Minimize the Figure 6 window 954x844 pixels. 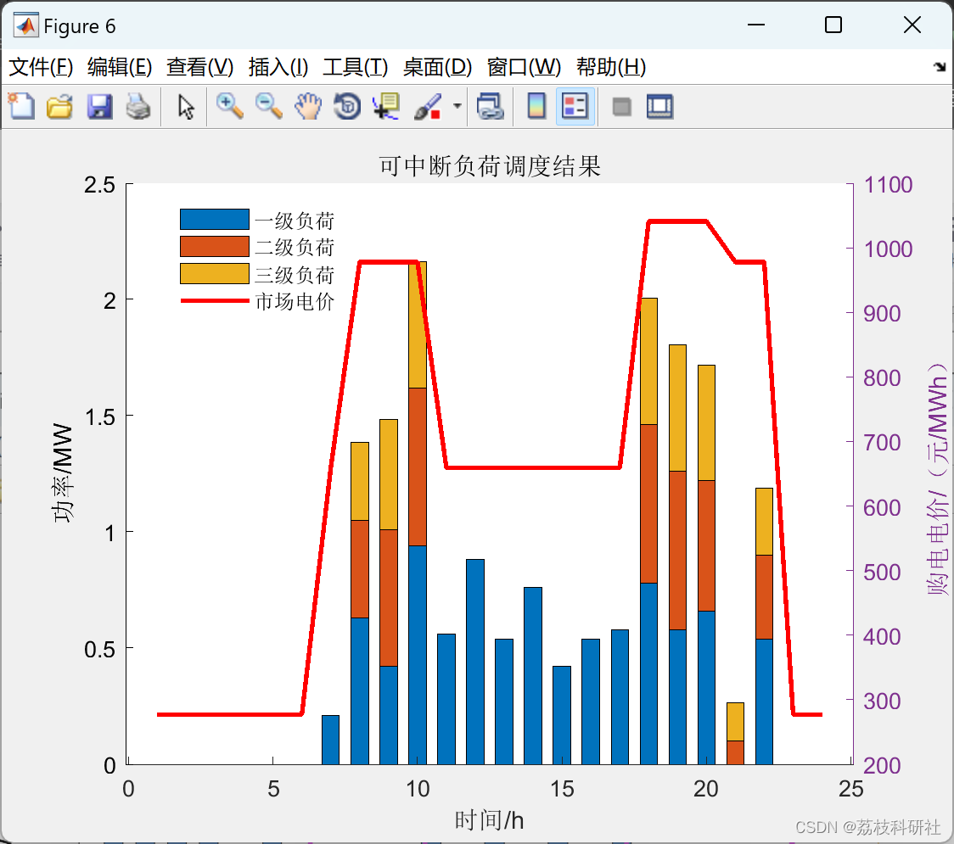click(x=755, y=25)
